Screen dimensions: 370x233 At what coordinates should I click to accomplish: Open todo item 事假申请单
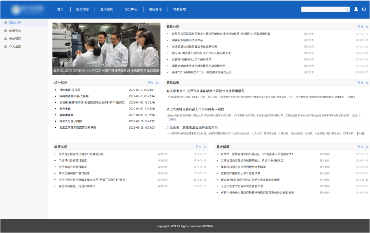[66, 115]
